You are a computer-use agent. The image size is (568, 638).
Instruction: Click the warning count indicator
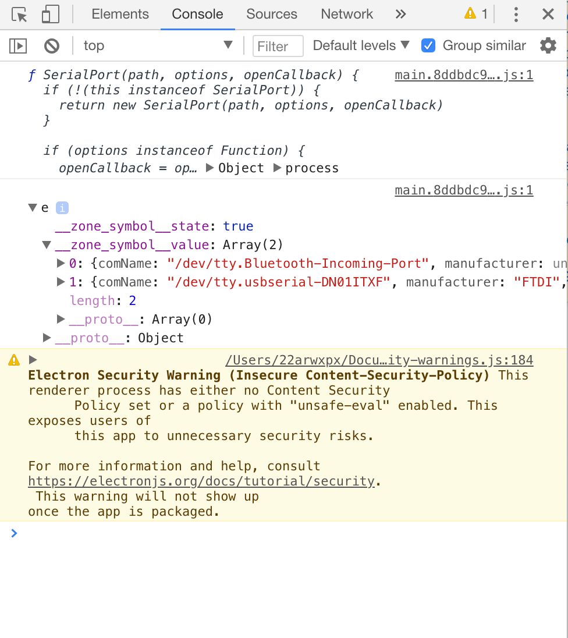pyautogui.click(x=476, y=14)
